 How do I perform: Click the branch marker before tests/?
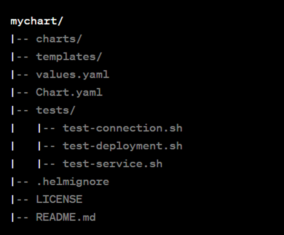pyautogui.click(x=20, y=110)
